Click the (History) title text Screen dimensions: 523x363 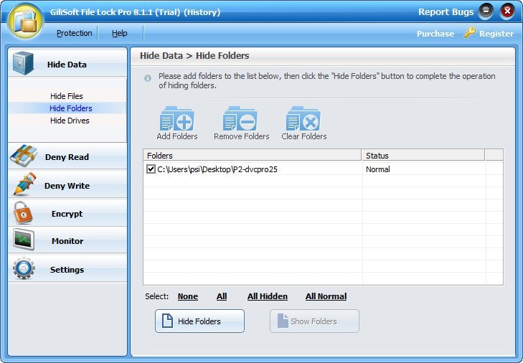(202, 12)
